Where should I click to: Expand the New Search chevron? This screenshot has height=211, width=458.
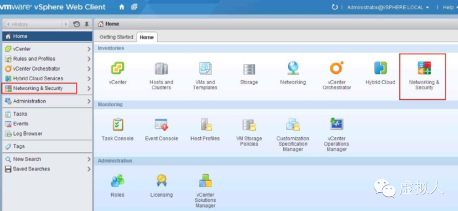point(89,160)
